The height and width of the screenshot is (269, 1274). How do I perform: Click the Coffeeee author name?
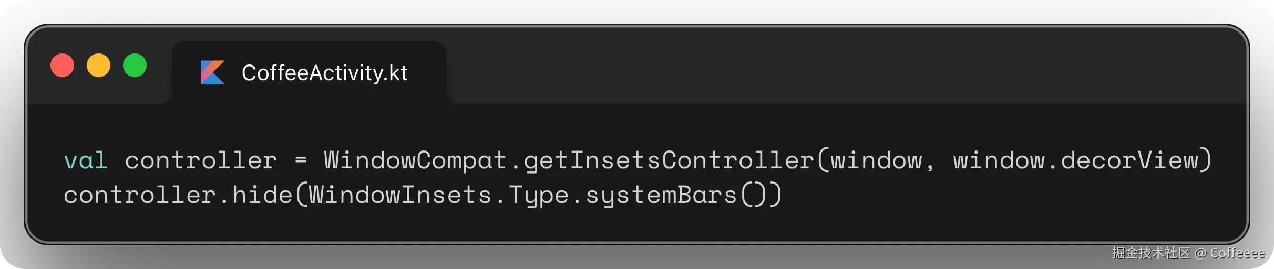coord(1237,253)
